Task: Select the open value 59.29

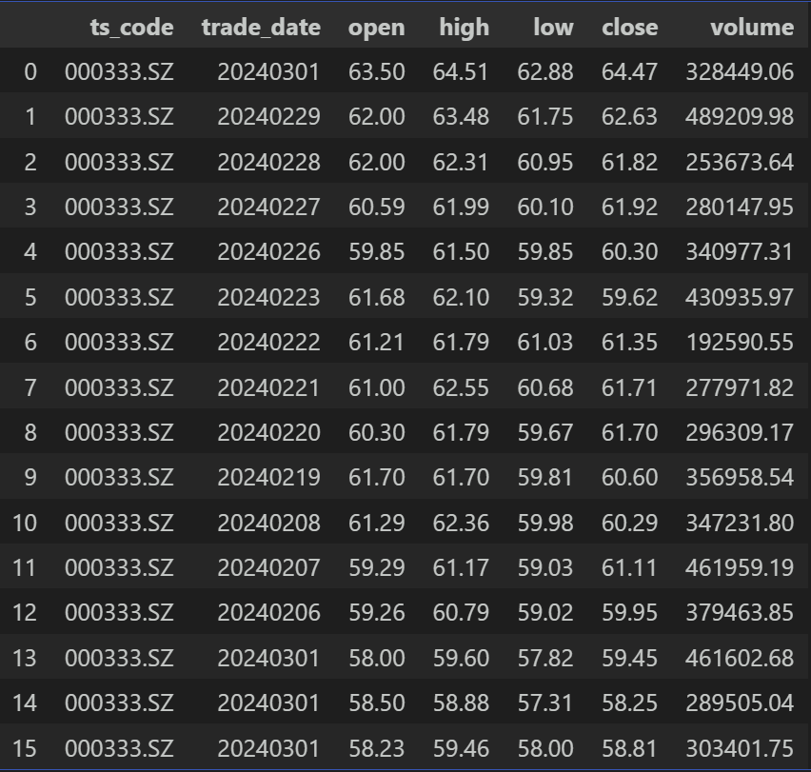Action: [x=376, y=568]
